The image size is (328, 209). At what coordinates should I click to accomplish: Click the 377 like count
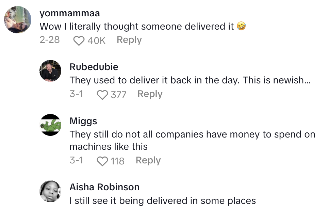tap(118, 95)
